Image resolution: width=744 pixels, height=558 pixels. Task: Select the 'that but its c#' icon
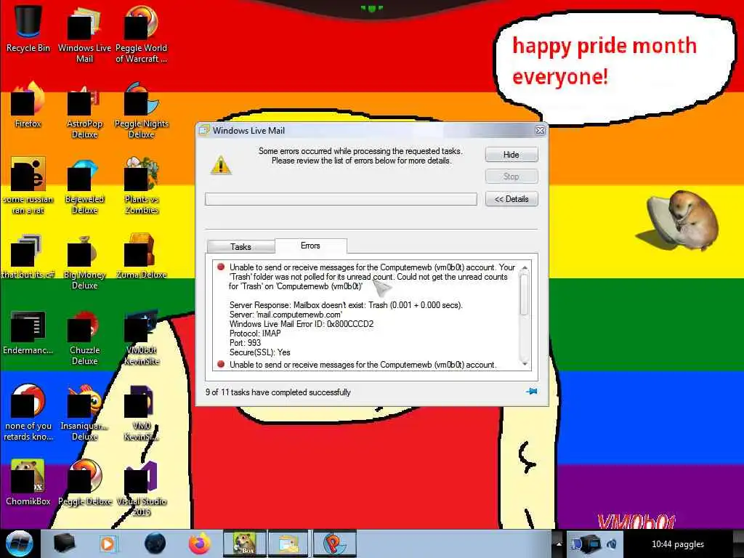tap(28, 256)
